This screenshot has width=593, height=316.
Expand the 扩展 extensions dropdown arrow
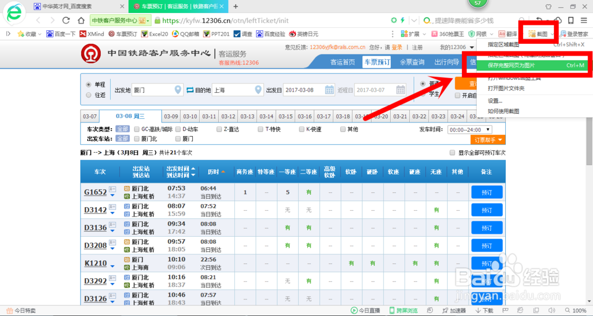(x=423, y=34)
